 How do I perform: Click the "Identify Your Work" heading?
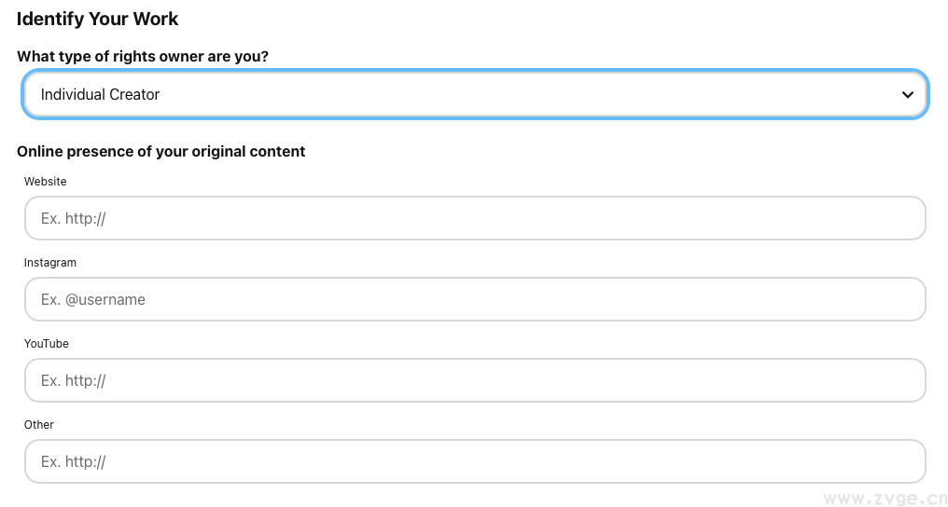click(98, 19)
